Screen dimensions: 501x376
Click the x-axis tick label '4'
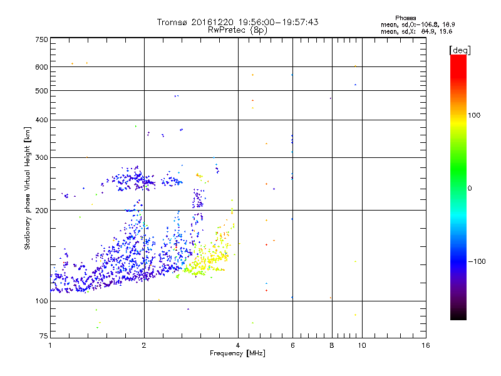[x=238, y=345]
